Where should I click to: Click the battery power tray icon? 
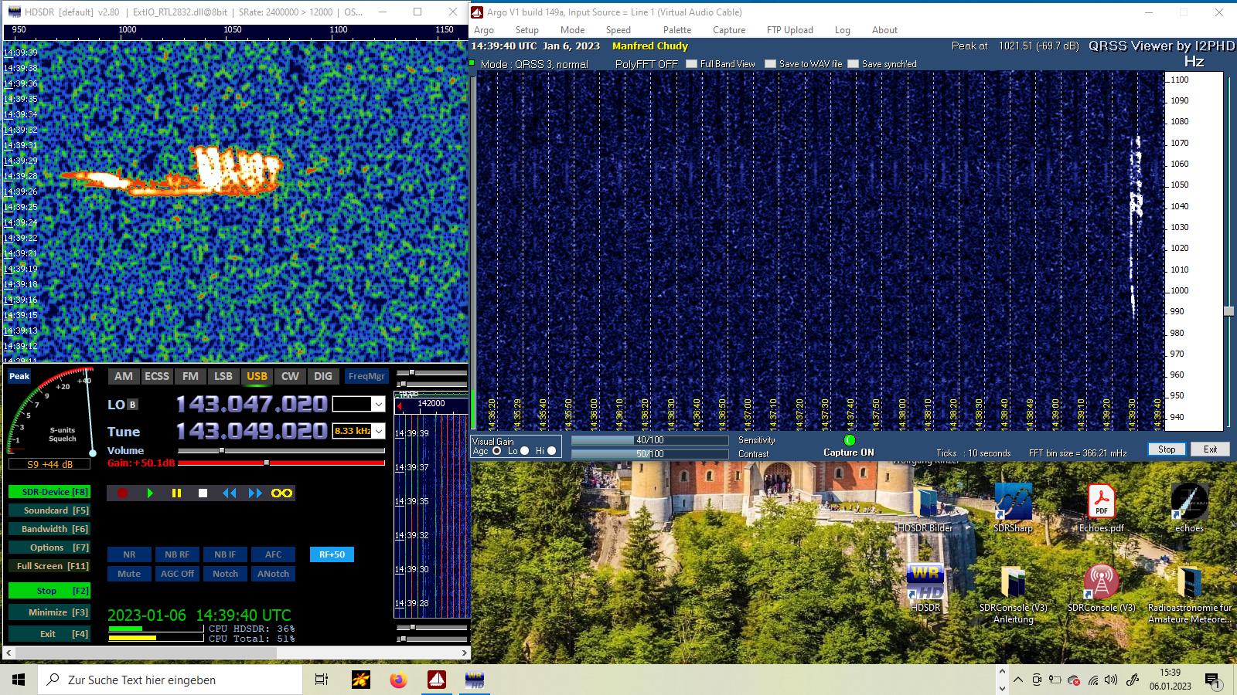pos(1055,680)
